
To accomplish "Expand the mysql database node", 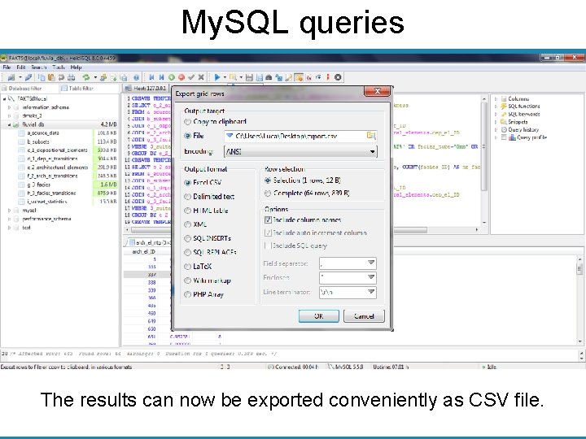I will pos(9,211).
